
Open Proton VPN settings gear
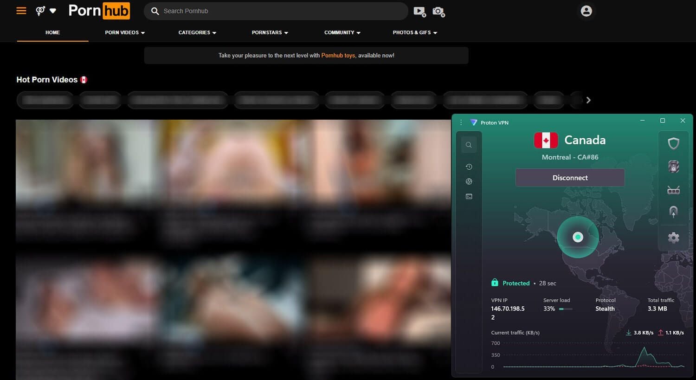[x=673, y=238]
